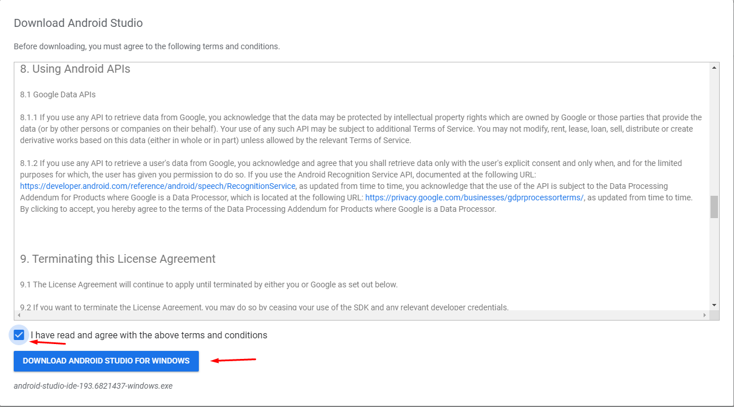Check the agree to terms checkbox
This screenshot has width=734, height=407.
[19, 335]
